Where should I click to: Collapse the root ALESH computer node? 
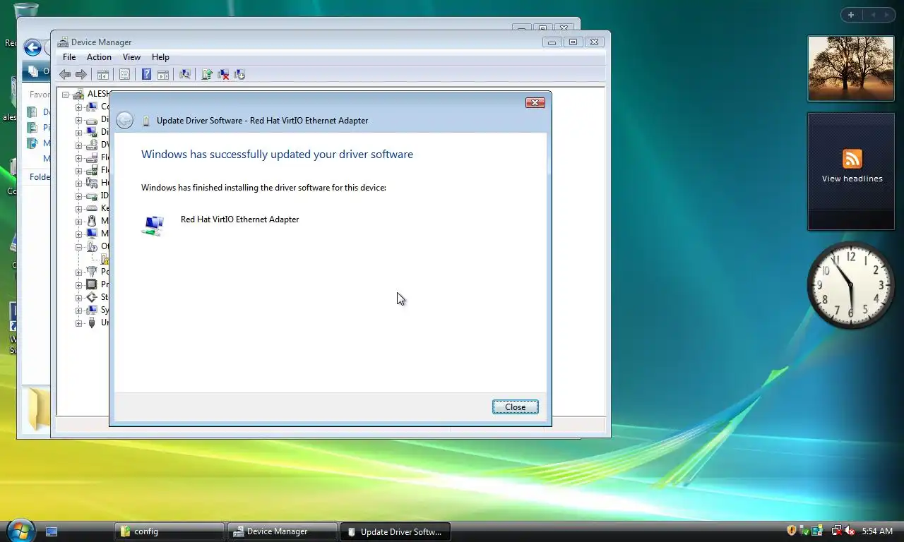click(66, 95)
